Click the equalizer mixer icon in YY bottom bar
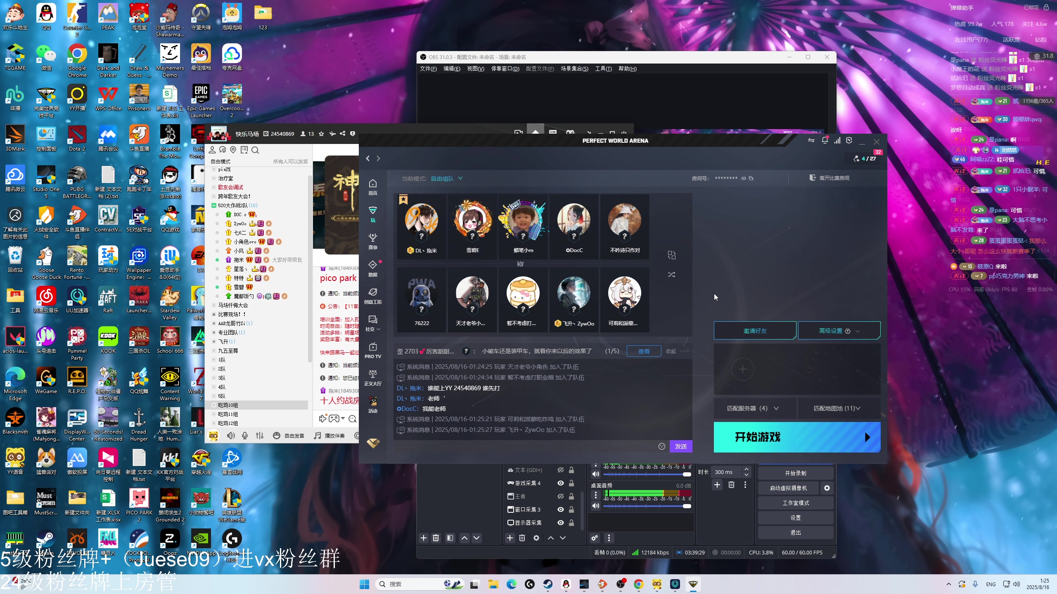This screenshot has width=1057, height=594. [260, 436]
